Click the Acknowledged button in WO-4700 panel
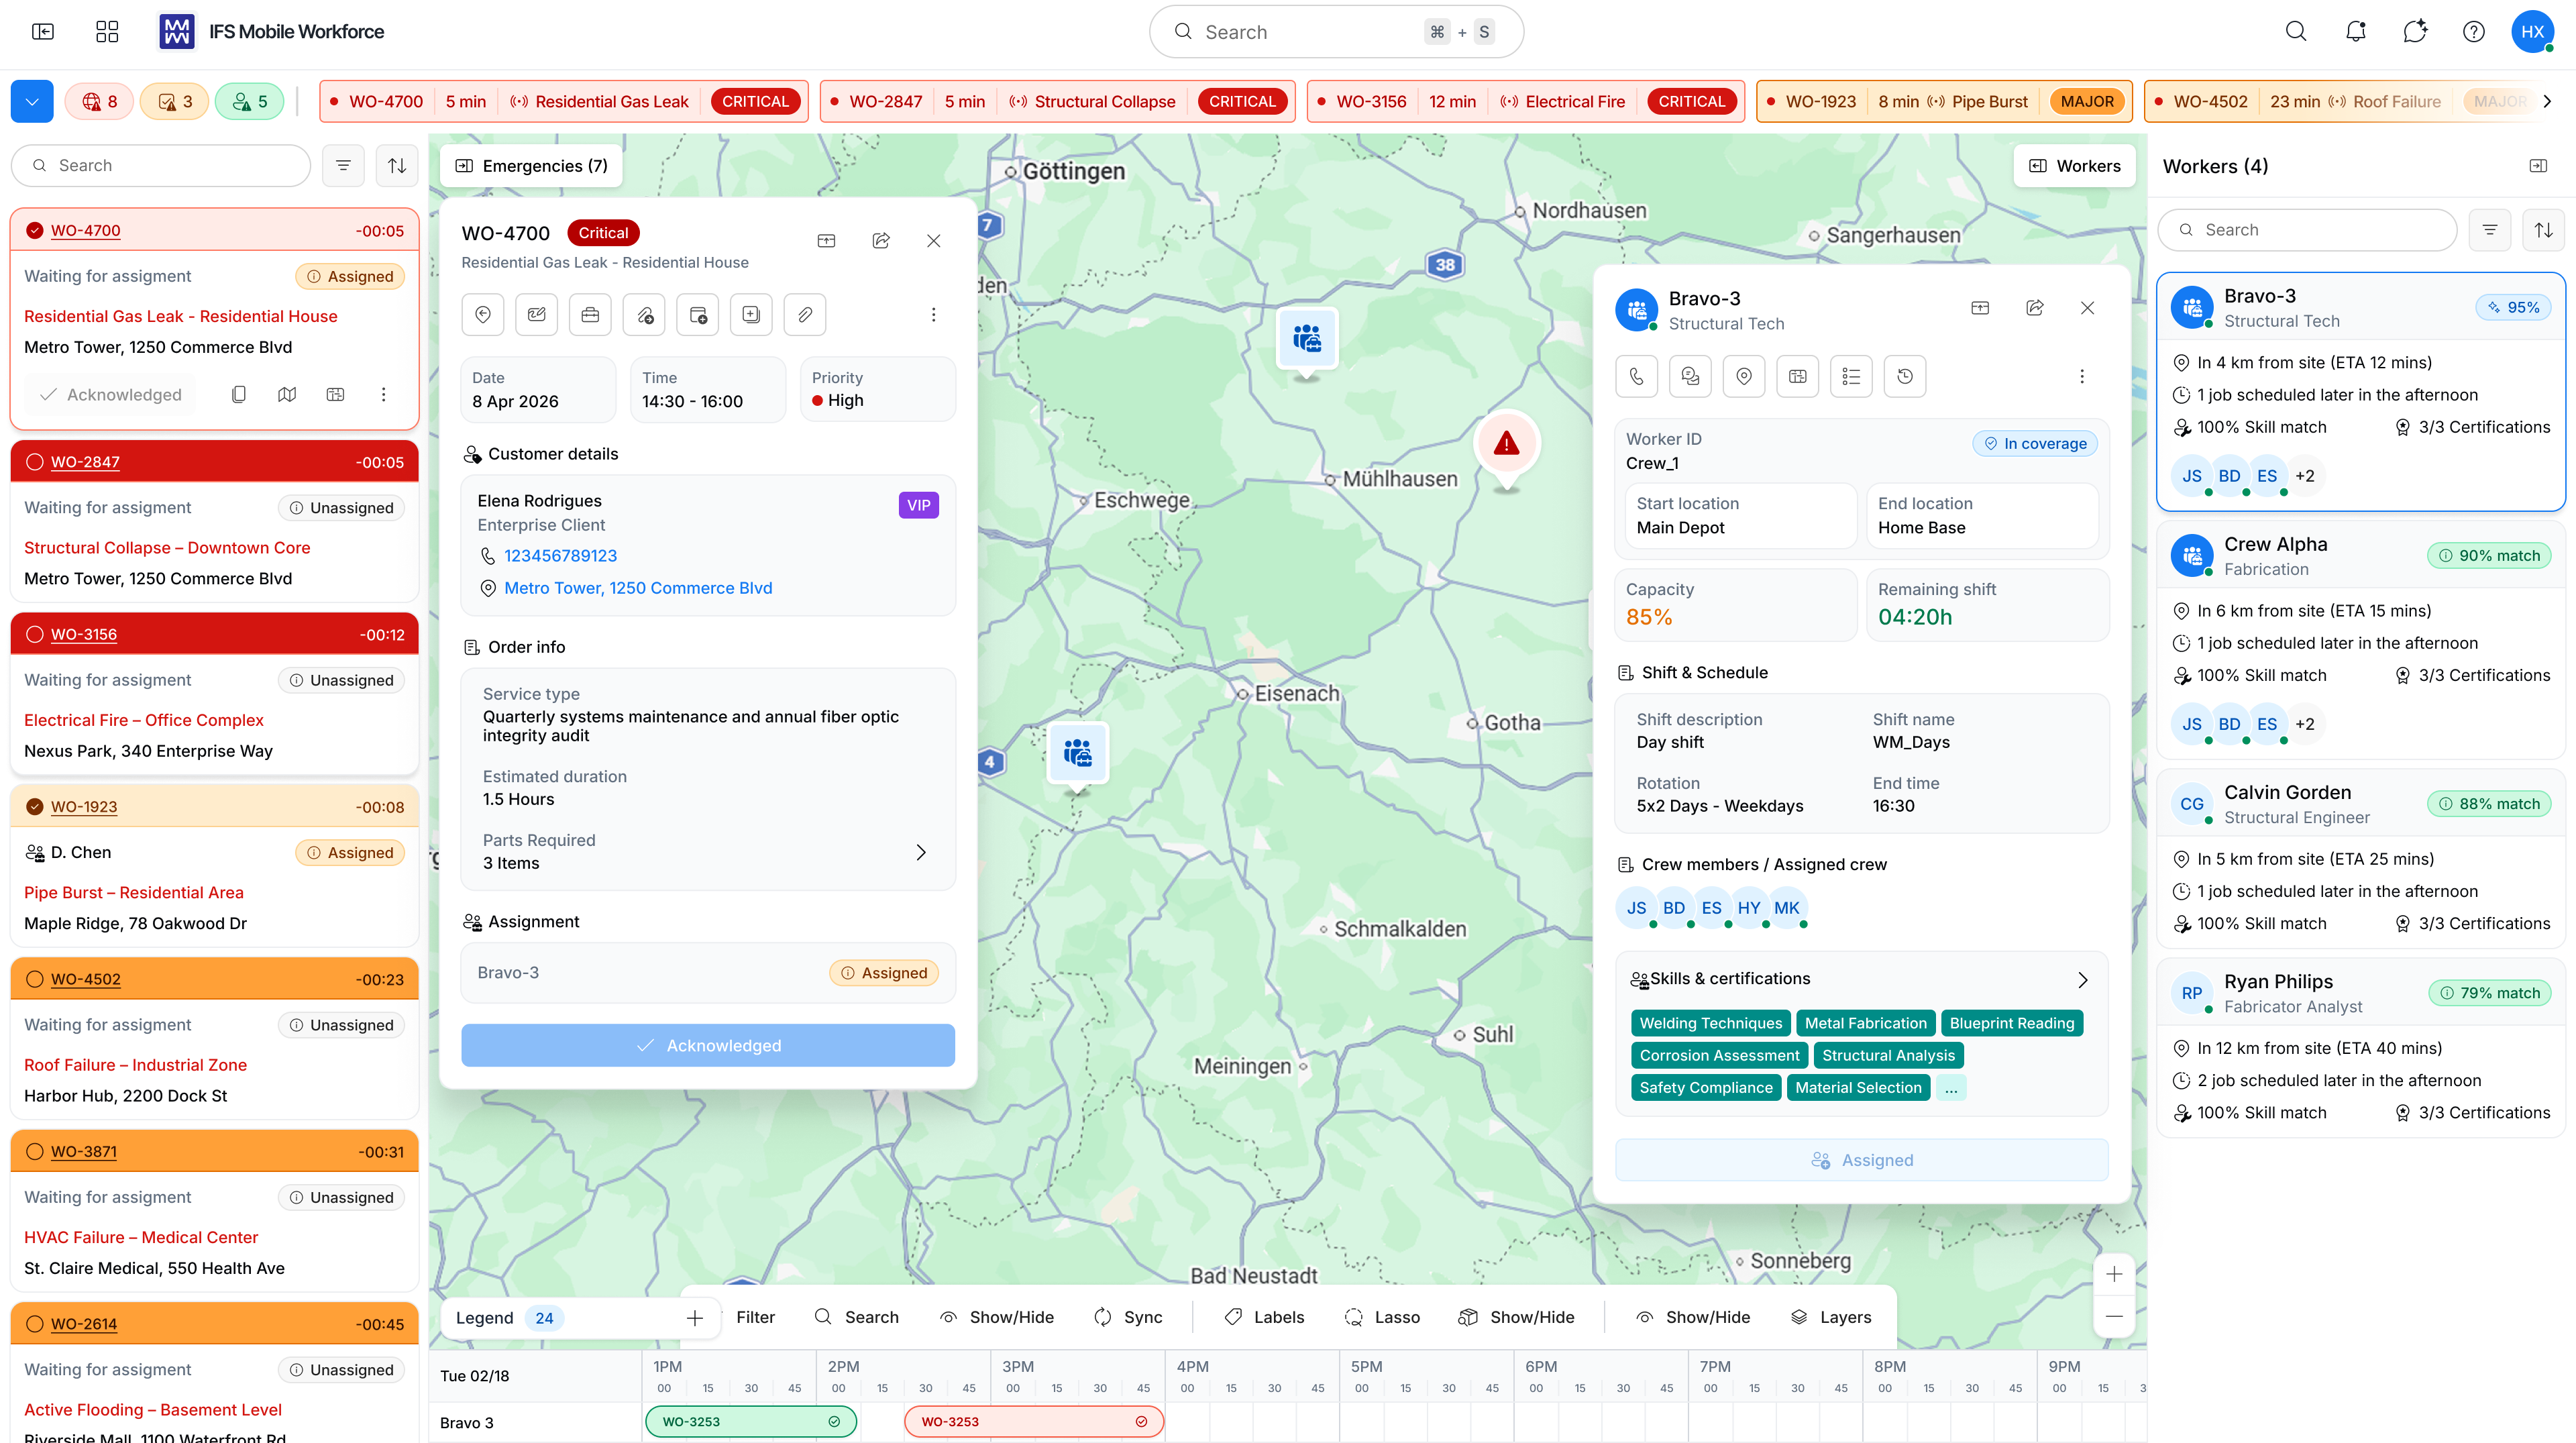The width and height of the screenshot is (2576, 1443). pyautogui.click(x=708, y=1045)
